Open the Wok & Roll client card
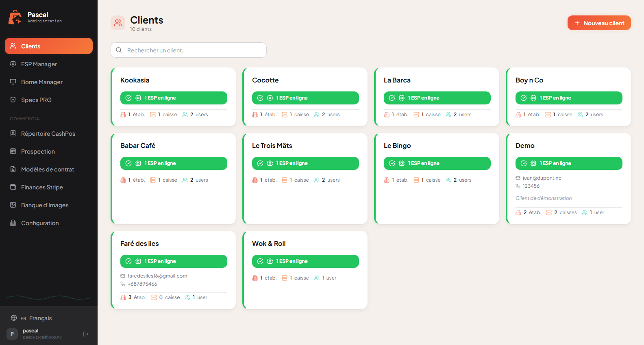The image size is (644, 345). (305, 270)
